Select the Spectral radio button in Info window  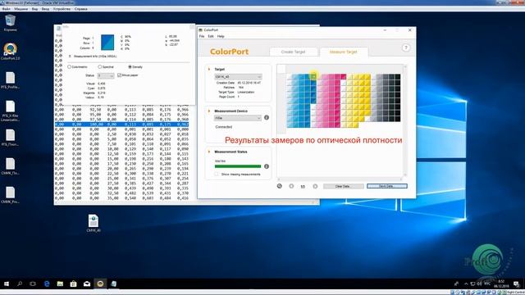pos(100,67)
